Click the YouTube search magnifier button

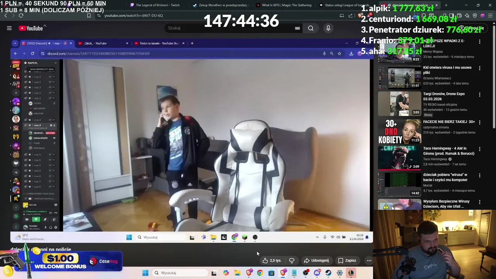311,28
